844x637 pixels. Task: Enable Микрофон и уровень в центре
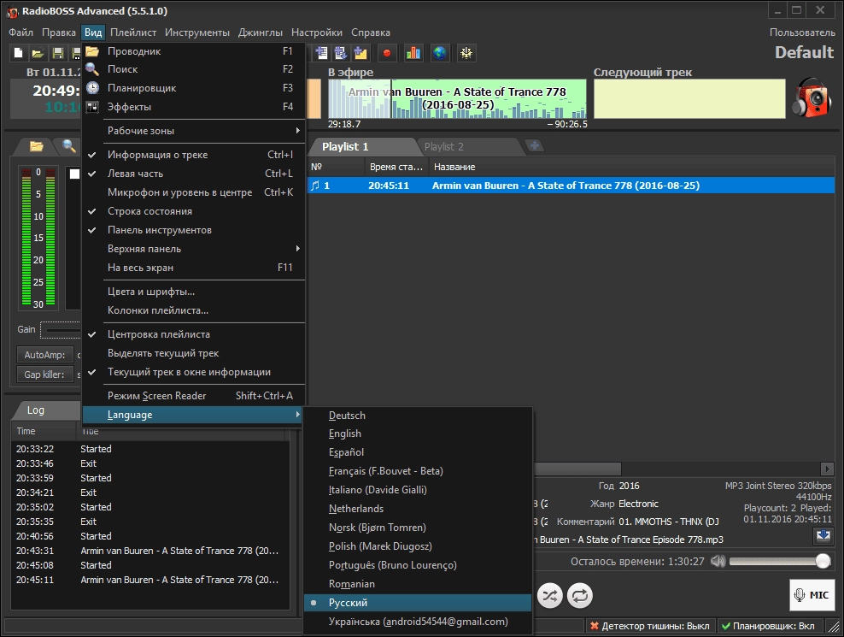(194, 192)
